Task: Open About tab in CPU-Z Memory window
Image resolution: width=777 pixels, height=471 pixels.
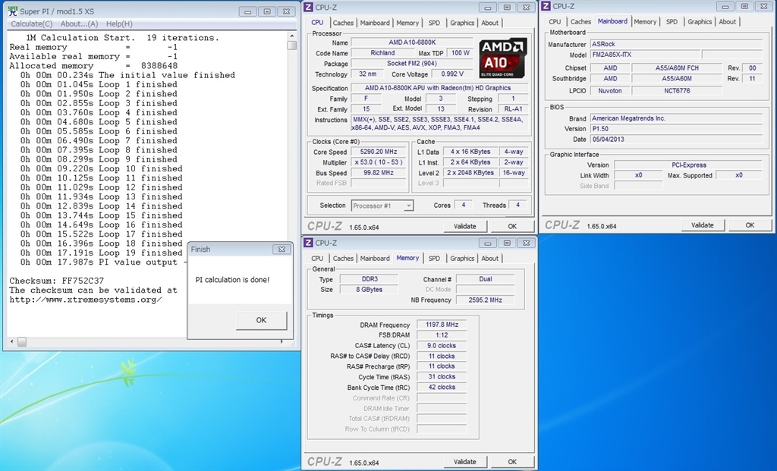Action: pos(489,259)
